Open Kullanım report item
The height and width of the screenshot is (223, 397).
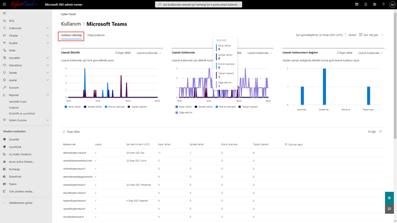(x=14, y=107)
